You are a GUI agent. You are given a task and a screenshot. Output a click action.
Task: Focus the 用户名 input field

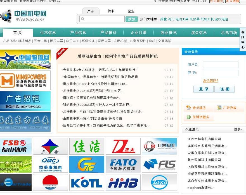pyautogui.click(x=221, y=65)
